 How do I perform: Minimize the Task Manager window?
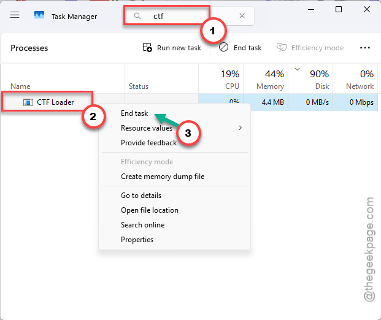click(x=311, y=9)
